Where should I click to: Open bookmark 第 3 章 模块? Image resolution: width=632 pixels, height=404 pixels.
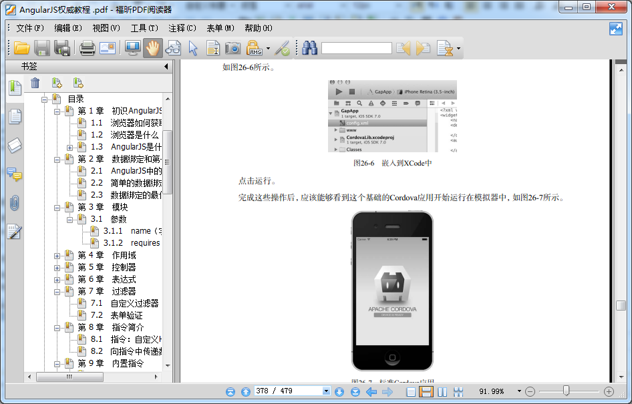(103, 207)
